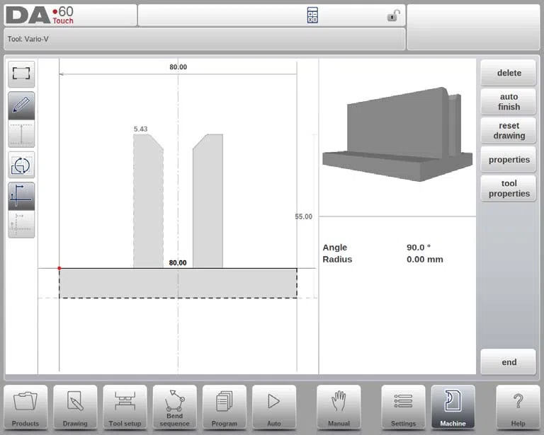This screenshot has width=544, height=435.
Task: Click the rotate view icon
Action: tap(21, 165)
